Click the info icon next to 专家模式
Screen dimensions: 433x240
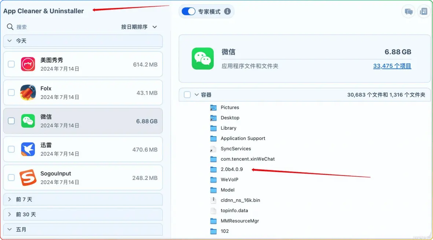coord(227,11)
